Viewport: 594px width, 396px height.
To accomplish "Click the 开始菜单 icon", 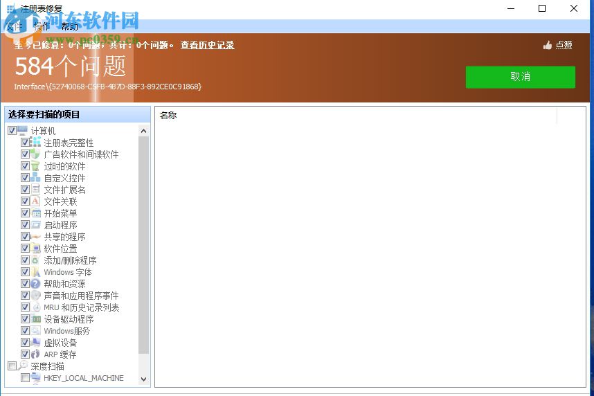I will coord(35,213).
